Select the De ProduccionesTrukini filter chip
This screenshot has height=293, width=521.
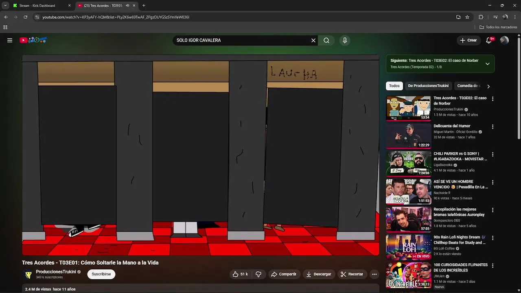[428, 86]
